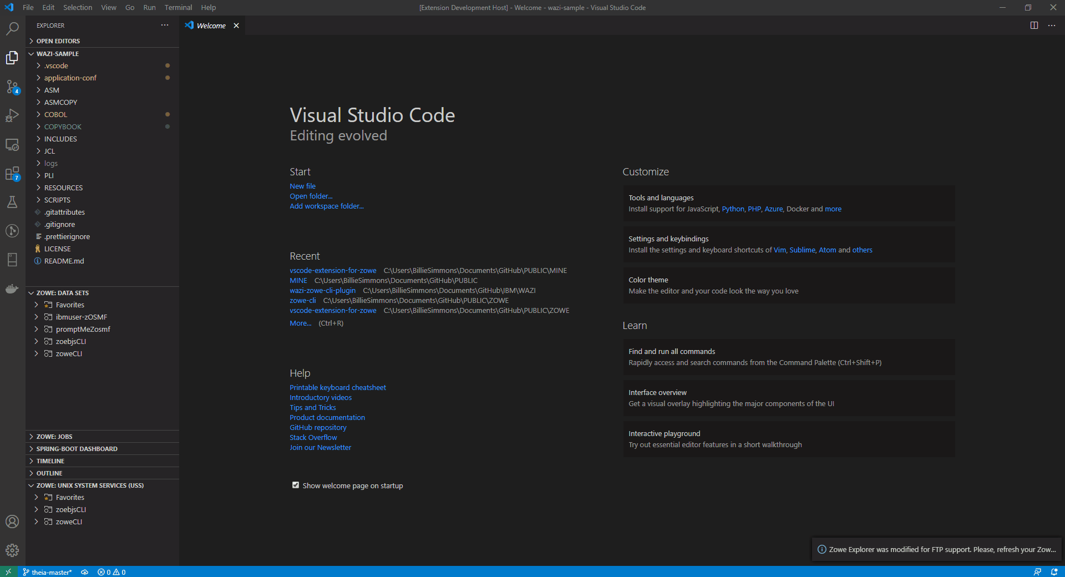This screenshot has height=577, width=1065.
Task: Click the Accounts icon above the gear
Action: [12, 522]
